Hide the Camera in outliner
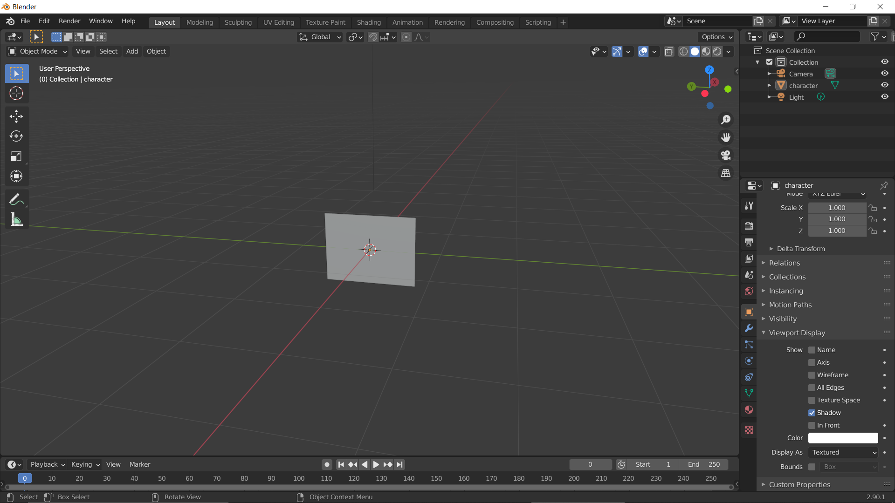The width and height of the screenshot is (895, 503). (x=884, y=74)
